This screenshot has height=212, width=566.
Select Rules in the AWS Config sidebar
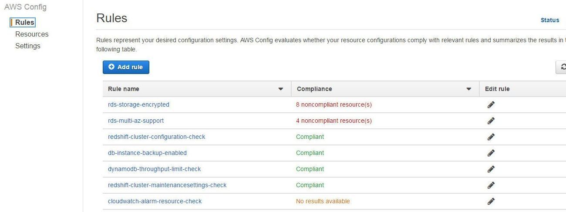pyautogui.click(x=24, y=22)
